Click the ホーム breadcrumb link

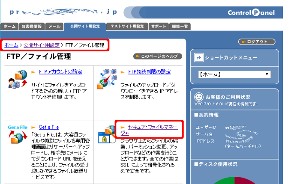pyautogui.click(x=11, y=45)
